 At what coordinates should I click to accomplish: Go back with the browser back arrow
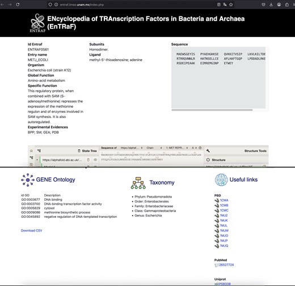tap(2, 5)
